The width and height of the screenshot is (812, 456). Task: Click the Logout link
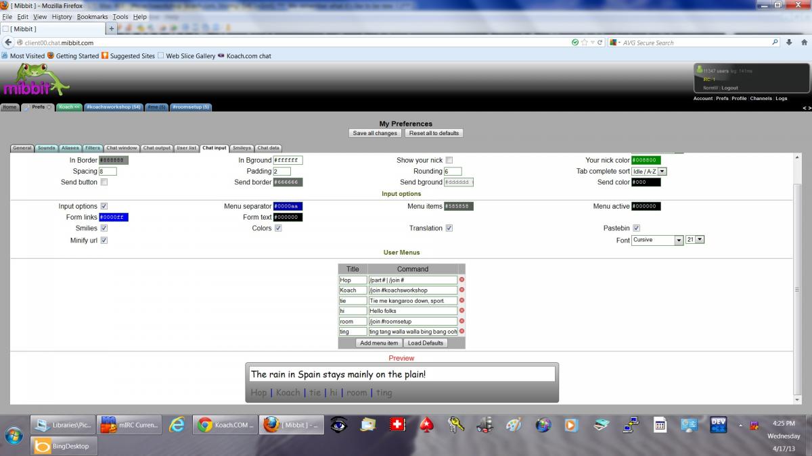pos(729,88)
